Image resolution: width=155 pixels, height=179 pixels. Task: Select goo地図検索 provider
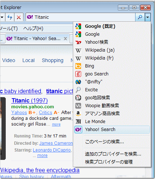pyautogui.click(x=112, y=98)
